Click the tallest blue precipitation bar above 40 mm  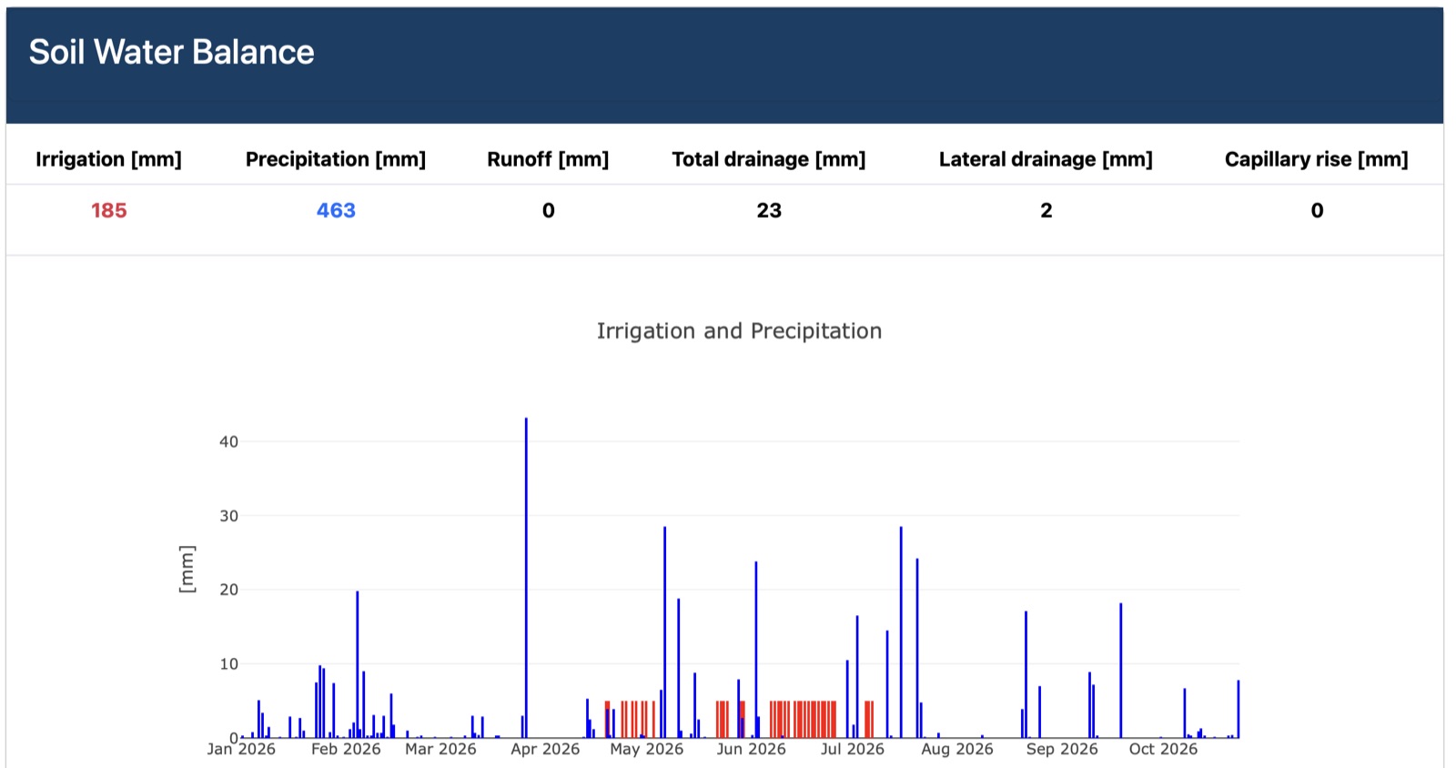[526, 578]
